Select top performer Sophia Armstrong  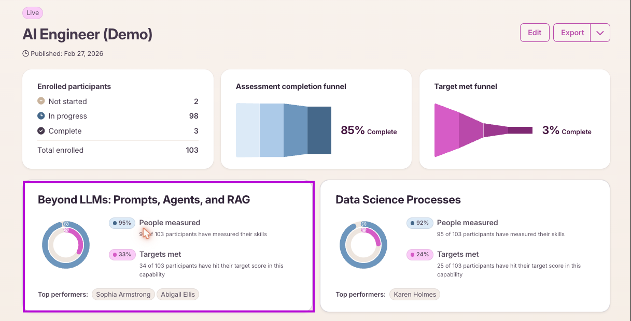(123, 295)
